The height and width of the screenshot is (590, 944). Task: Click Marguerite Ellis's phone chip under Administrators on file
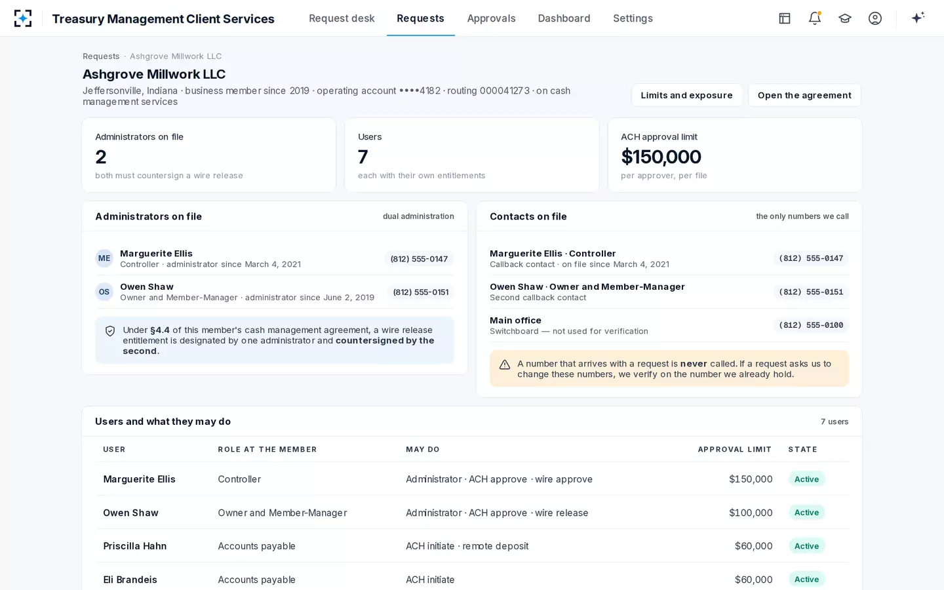[419, 259]
